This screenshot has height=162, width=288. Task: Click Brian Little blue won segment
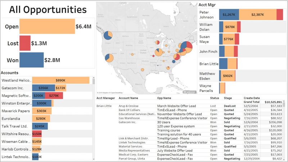[x=223, y=64]
